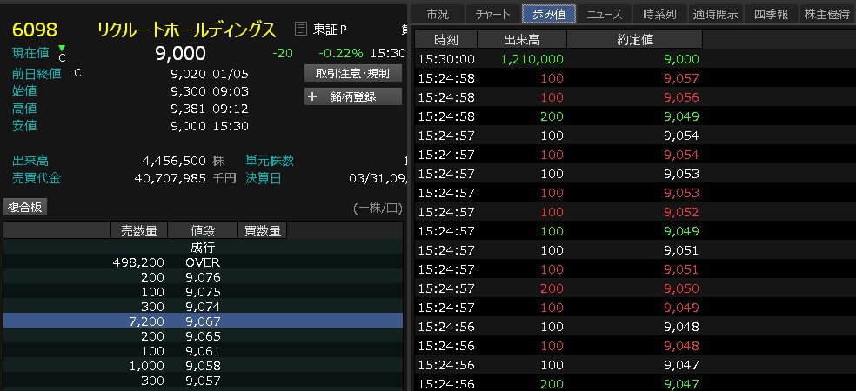
Task: Open the ニュース tab
Action: pos(605,14)
